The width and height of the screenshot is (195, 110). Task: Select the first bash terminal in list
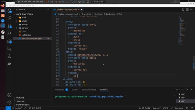(183, 94)
